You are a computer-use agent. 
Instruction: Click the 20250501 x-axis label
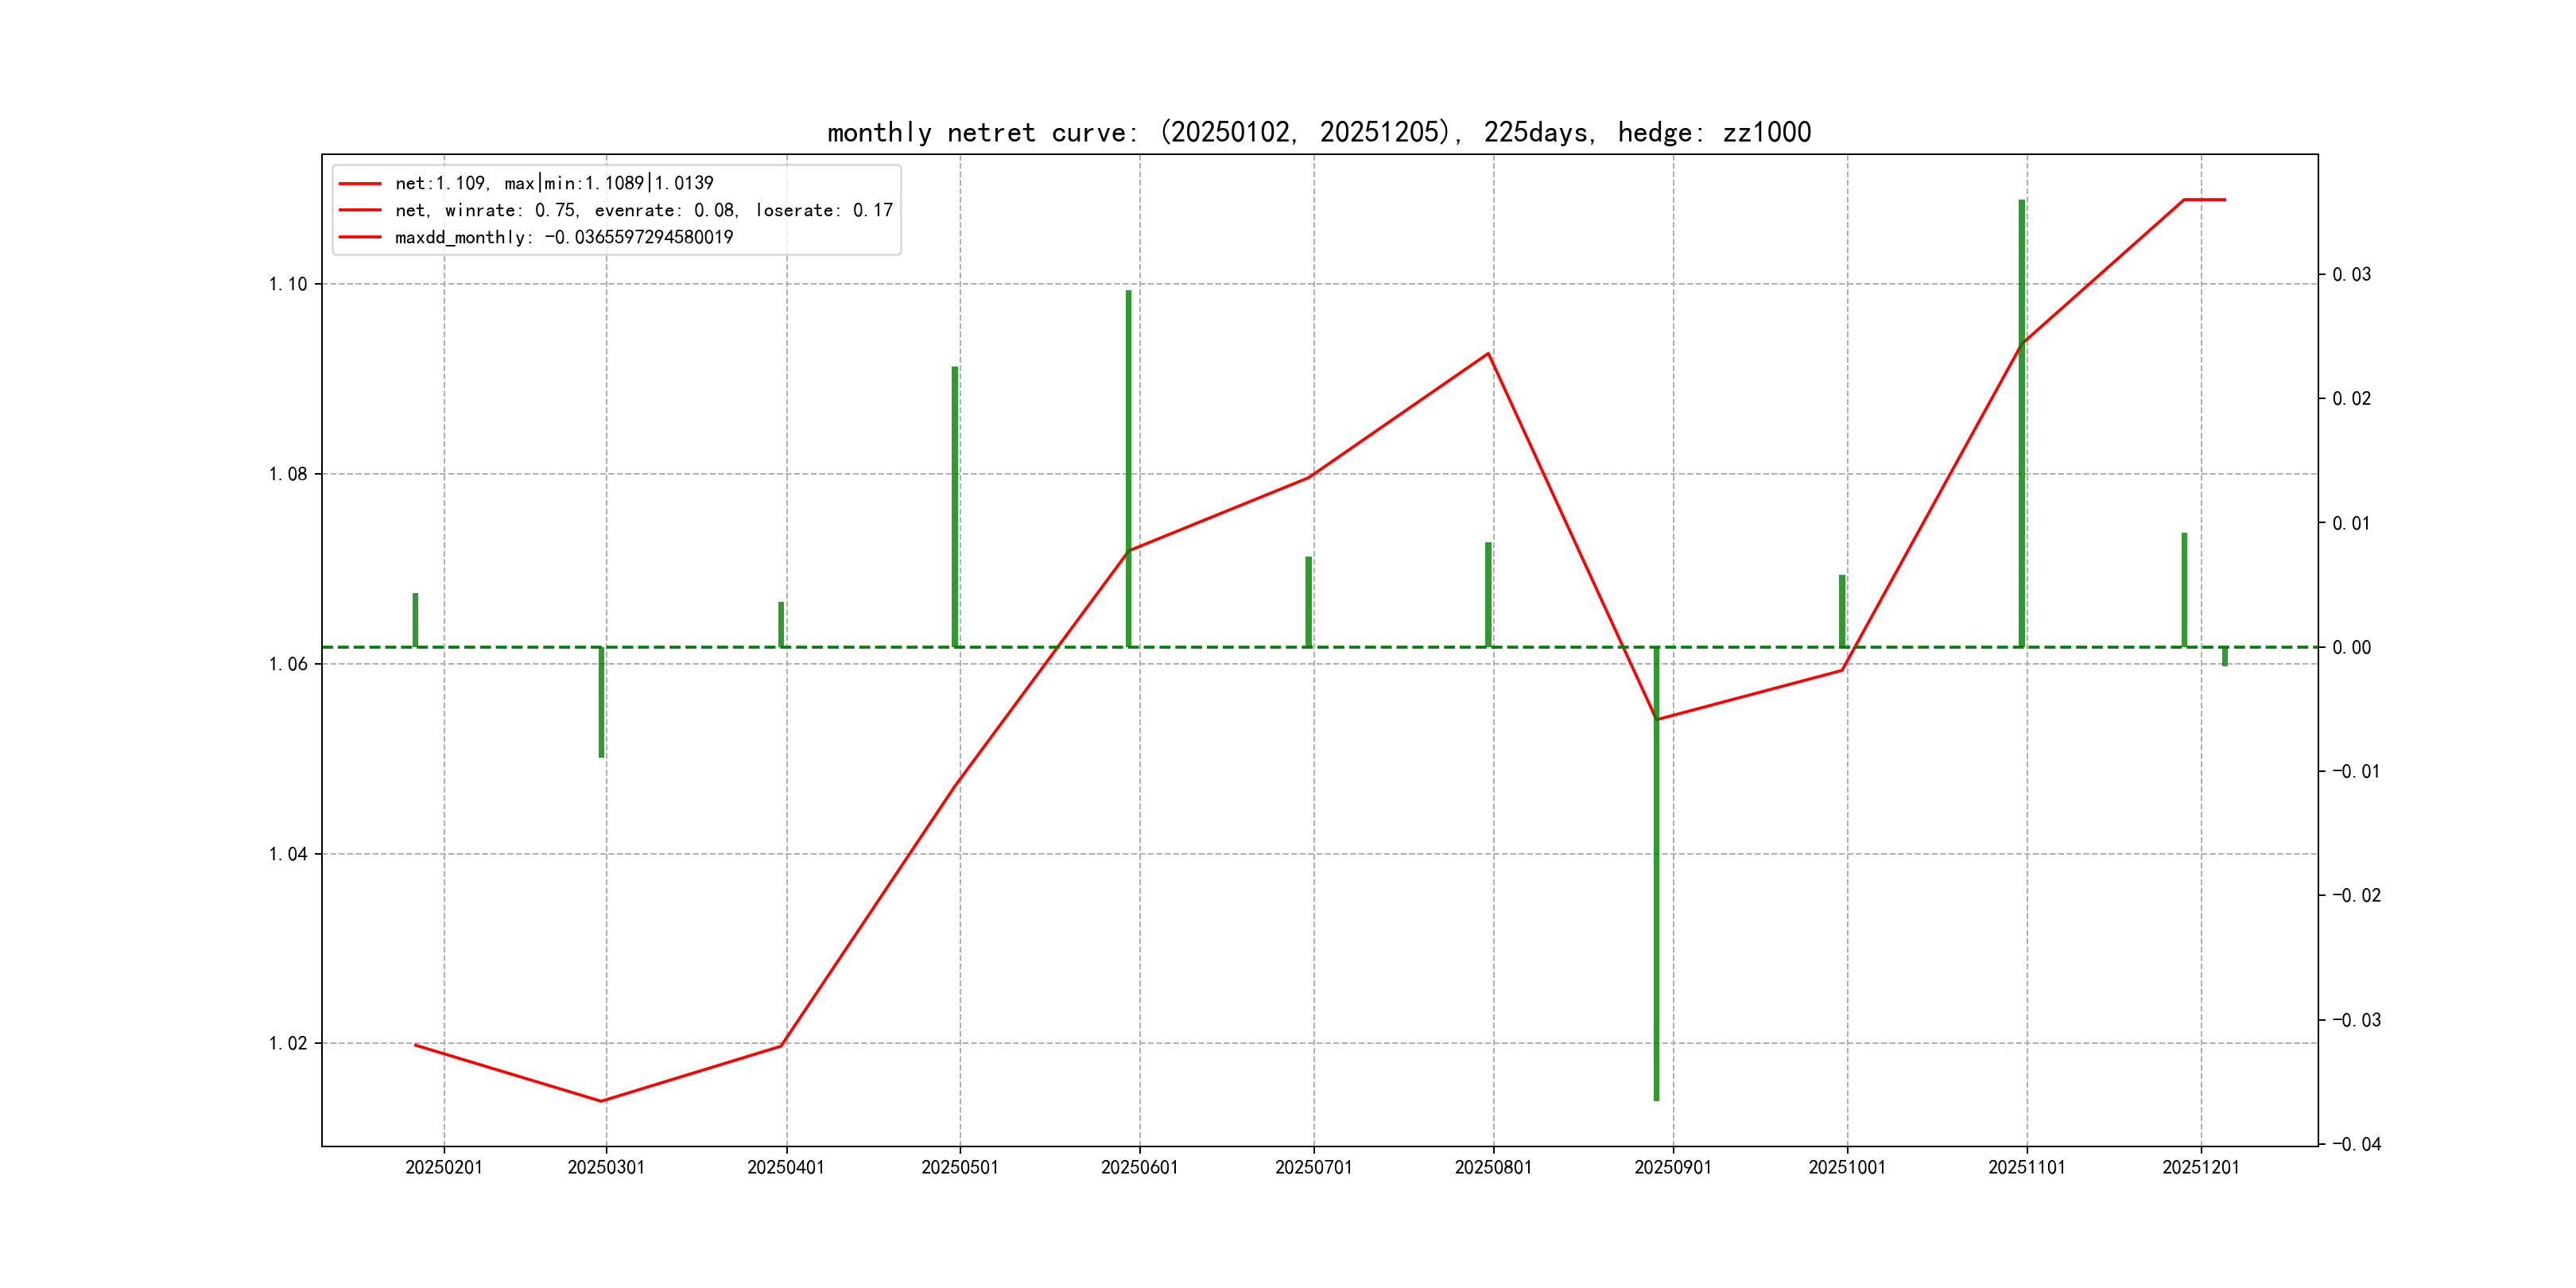(960, 1167)
